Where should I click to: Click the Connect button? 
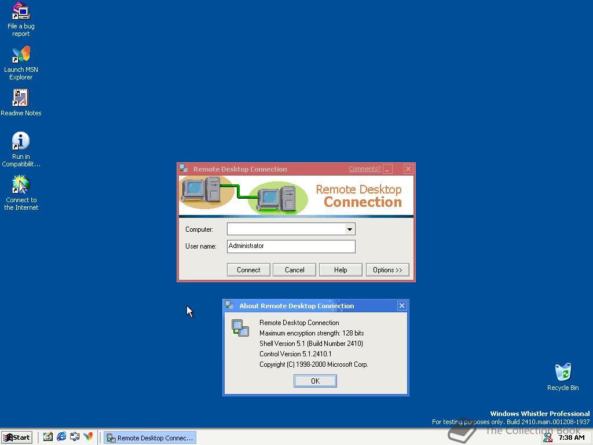(248, 270)
